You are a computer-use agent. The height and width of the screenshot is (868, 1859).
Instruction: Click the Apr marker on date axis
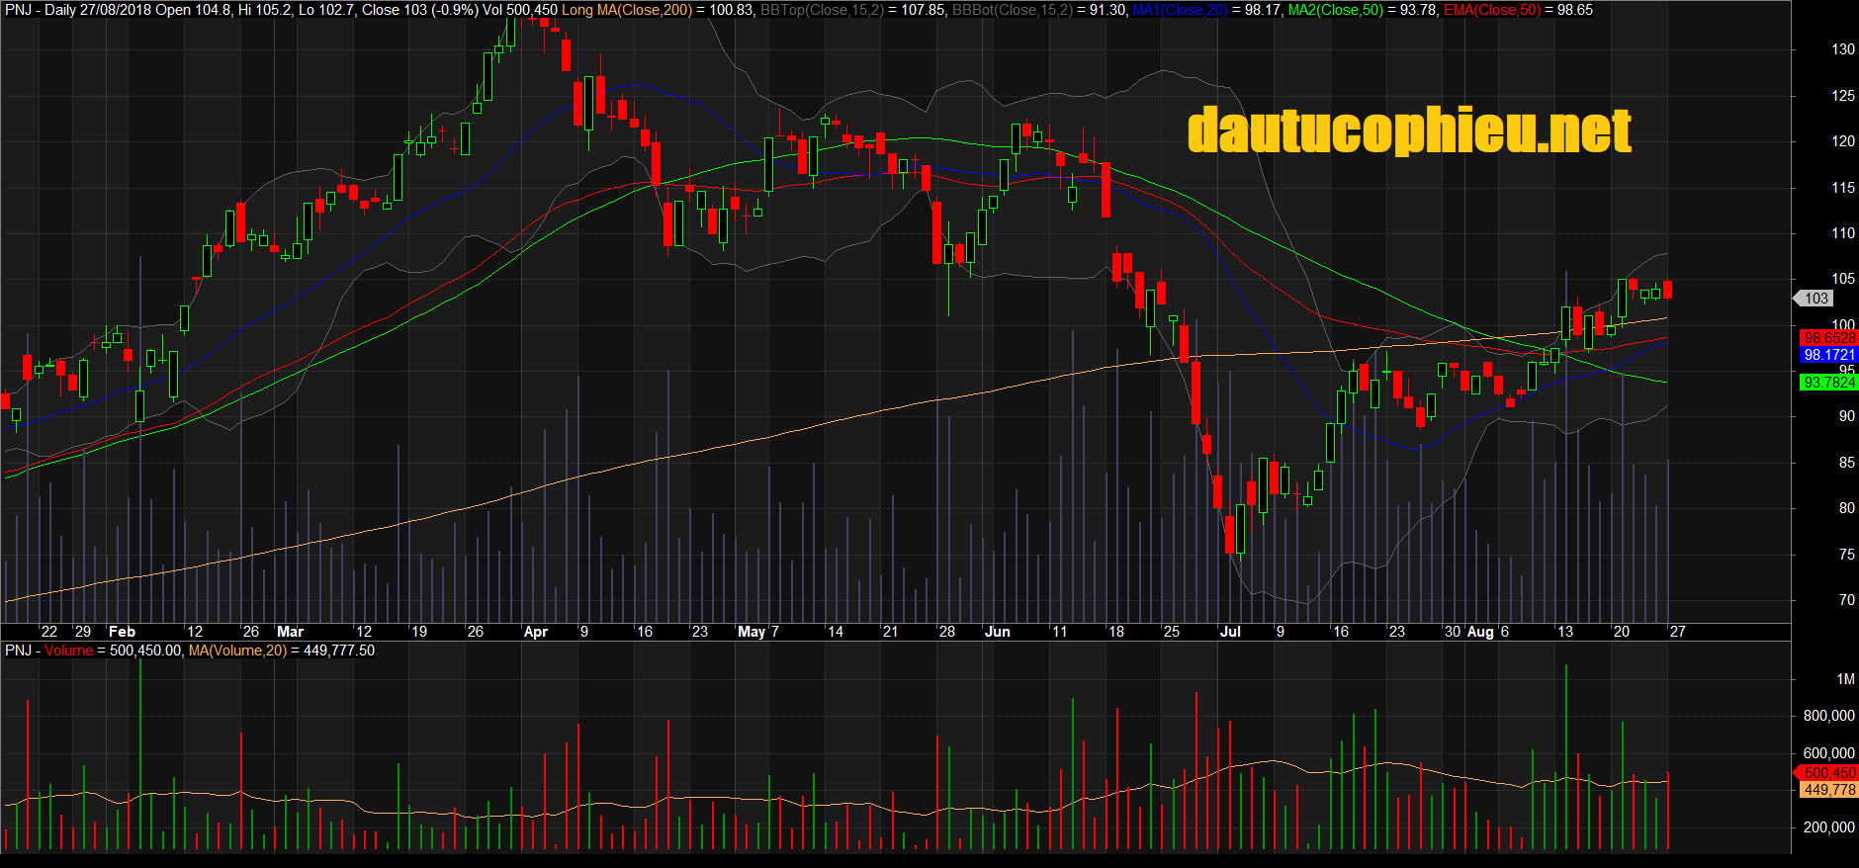pos(535,632)
